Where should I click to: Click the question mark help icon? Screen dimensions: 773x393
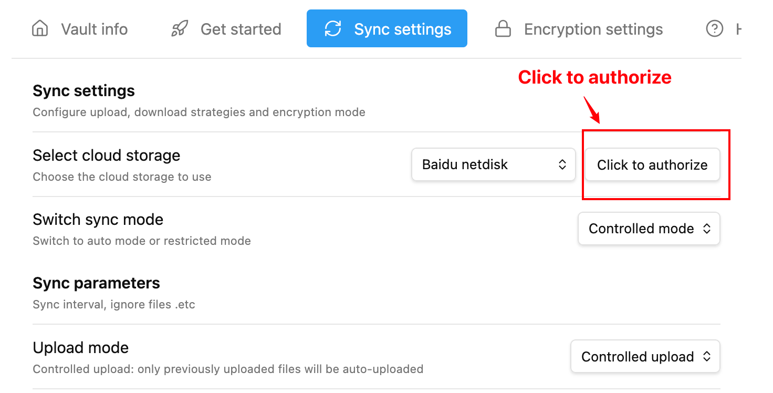[715, 29]
